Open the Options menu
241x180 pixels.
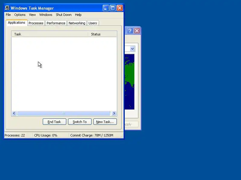pyautogui.click(x=20, y=15)
